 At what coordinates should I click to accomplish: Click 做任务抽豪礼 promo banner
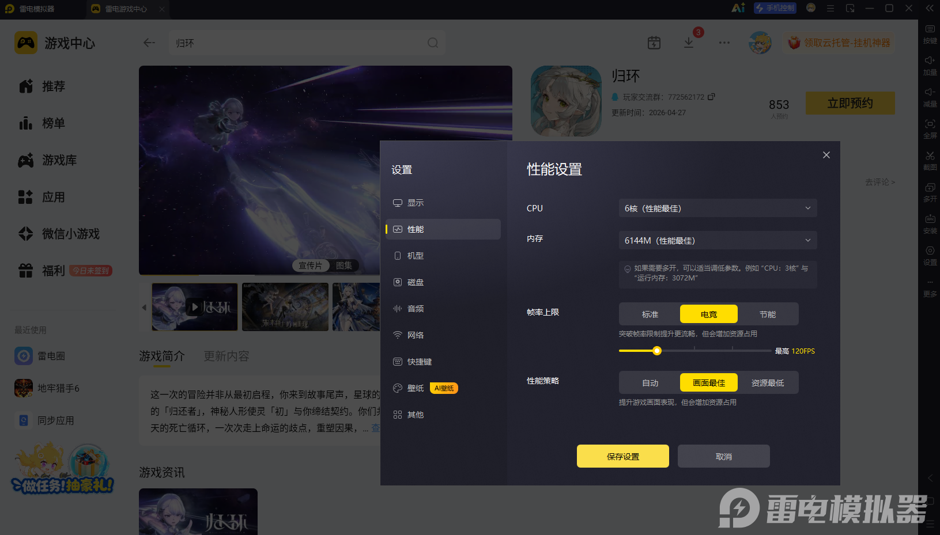pos(63,468)
